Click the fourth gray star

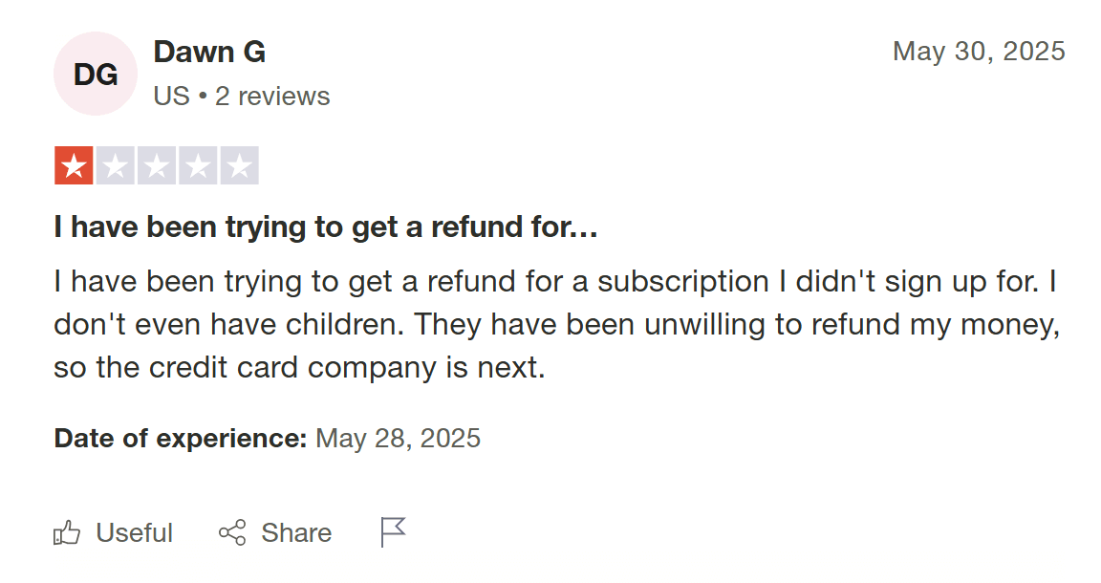198,166
